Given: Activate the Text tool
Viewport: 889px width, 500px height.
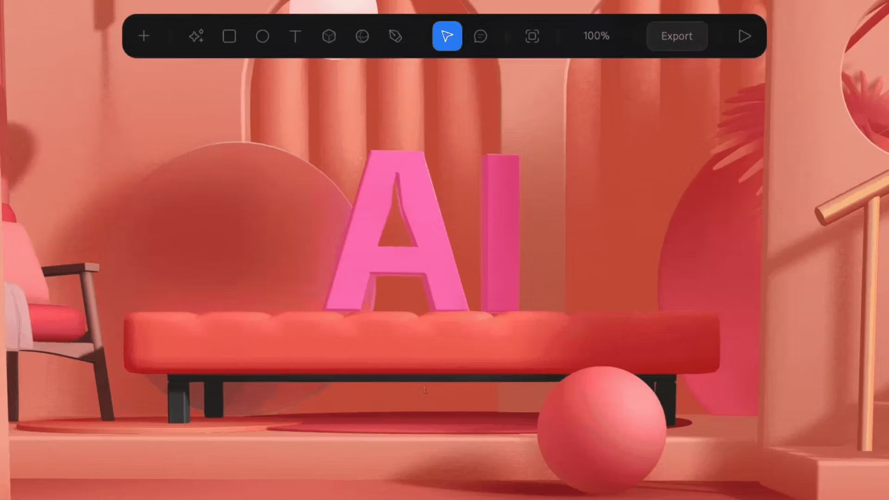Looking at the screenshot, I should 295,36.
